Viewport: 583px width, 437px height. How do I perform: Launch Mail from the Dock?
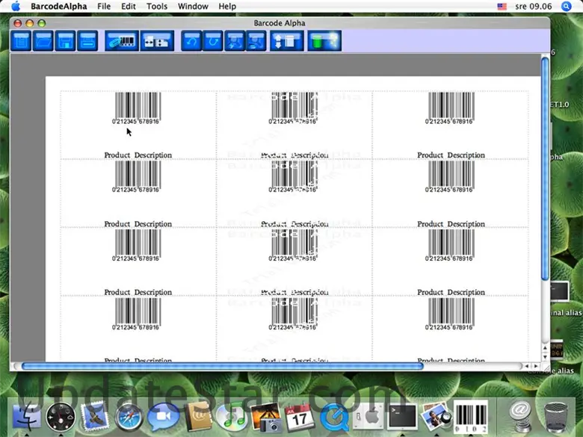point(94,417)
